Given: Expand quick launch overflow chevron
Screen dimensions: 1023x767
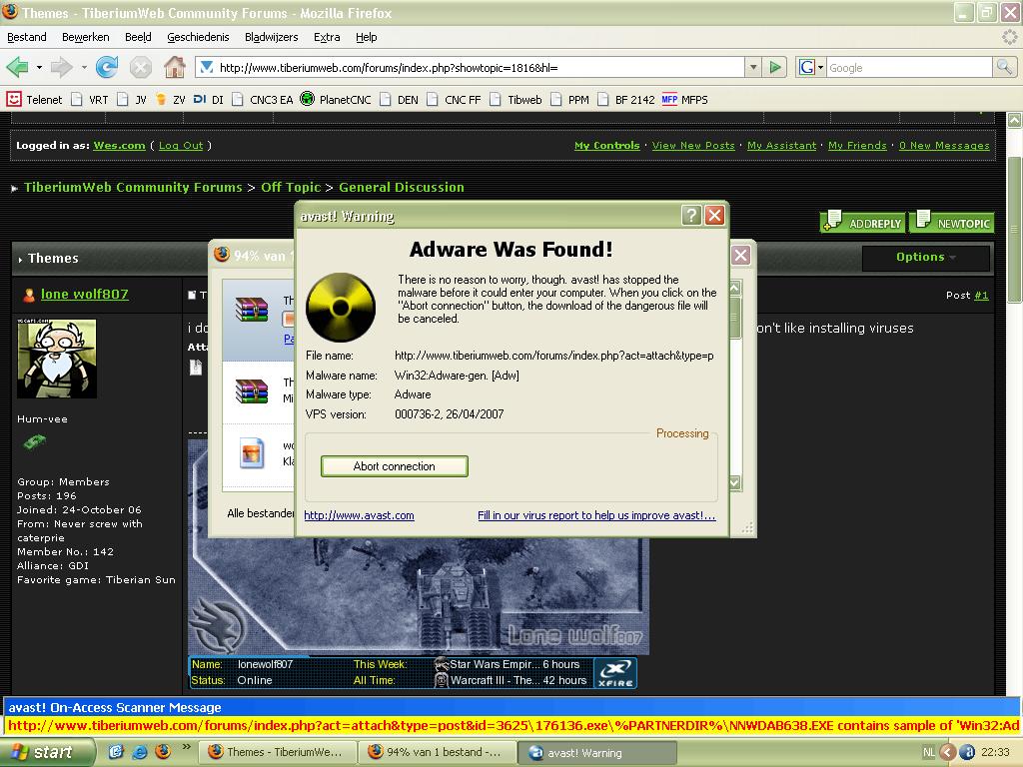Looking at the screenshot, I should (186, 747).
